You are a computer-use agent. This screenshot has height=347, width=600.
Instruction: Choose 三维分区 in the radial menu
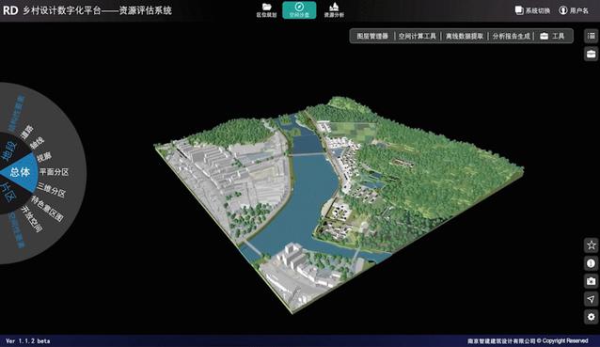pos(52,190)
